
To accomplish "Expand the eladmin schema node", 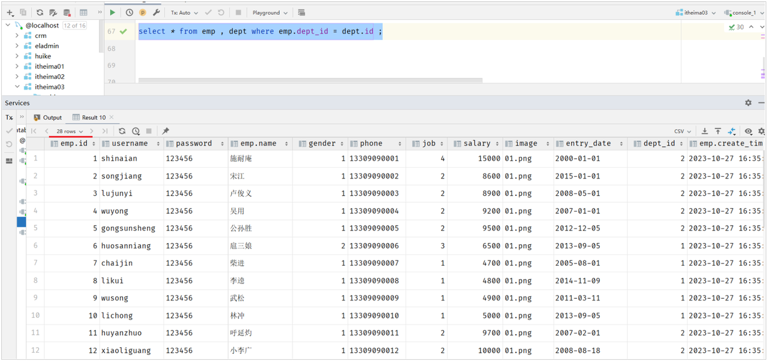I will point(17,46).
